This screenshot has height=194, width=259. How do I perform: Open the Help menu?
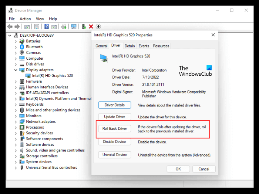coord(53,19)
